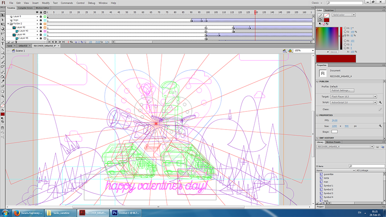
Task: Select the Pencil tool
Action: (x=2, y=57)
